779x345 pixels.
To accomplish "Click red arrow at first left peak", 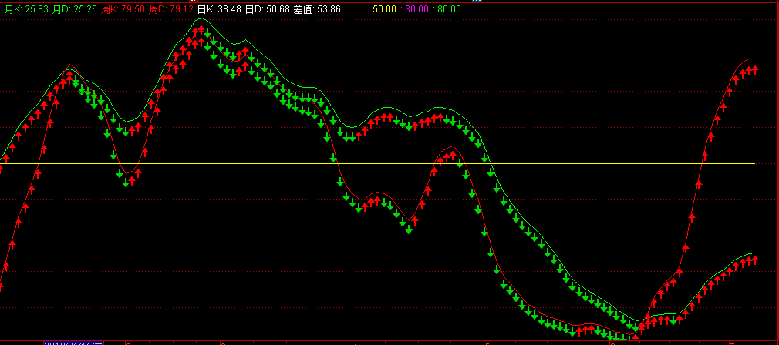I will (x=69, y=75).
